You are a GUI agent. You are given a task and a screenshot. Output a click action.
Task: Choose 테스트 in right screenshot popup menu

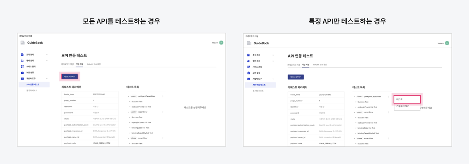407,99
